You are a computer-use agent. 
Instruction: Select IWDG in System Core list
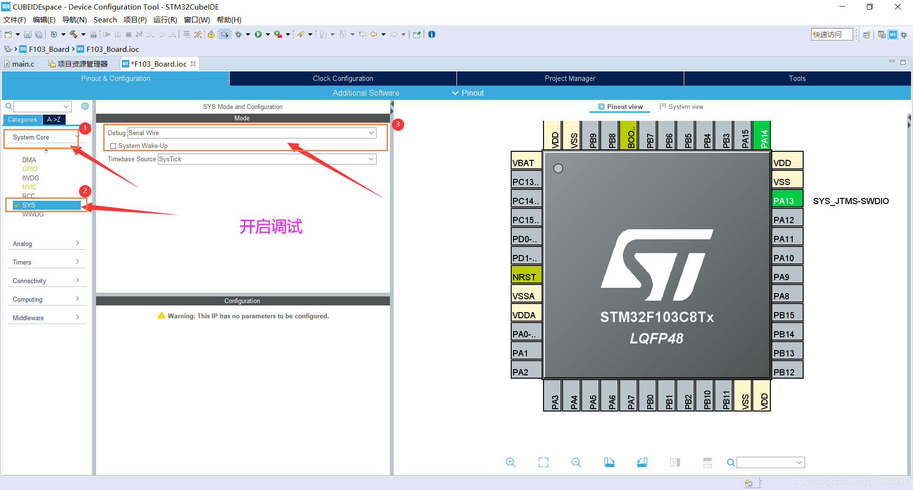pos(30,178)
